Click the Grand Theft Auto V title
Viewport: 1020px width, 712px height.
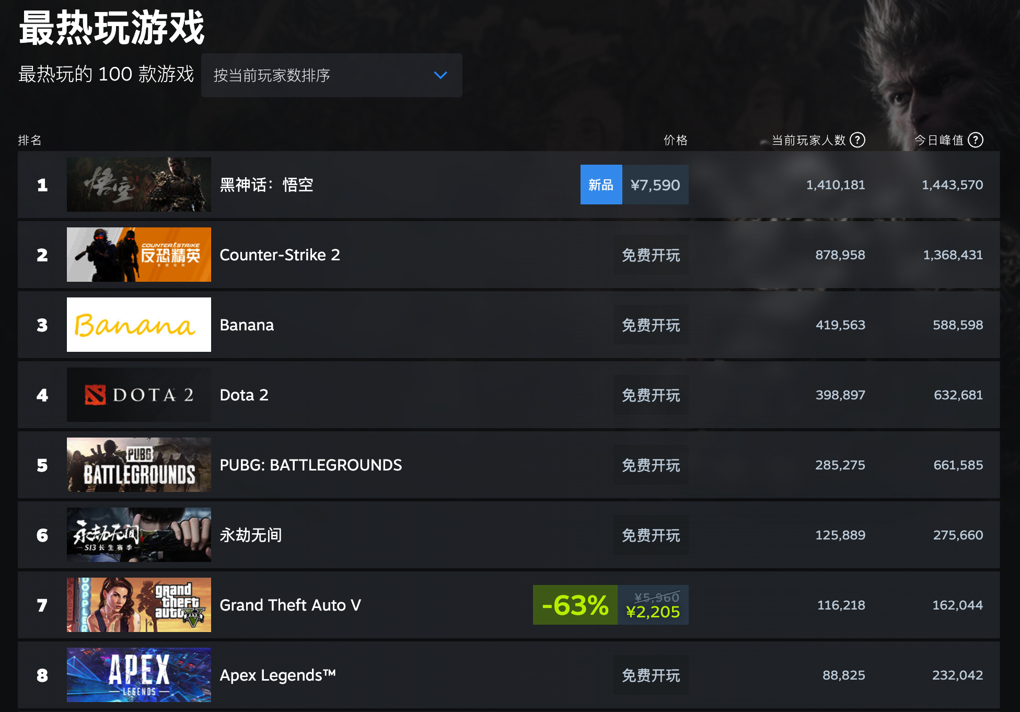[291, 605]
